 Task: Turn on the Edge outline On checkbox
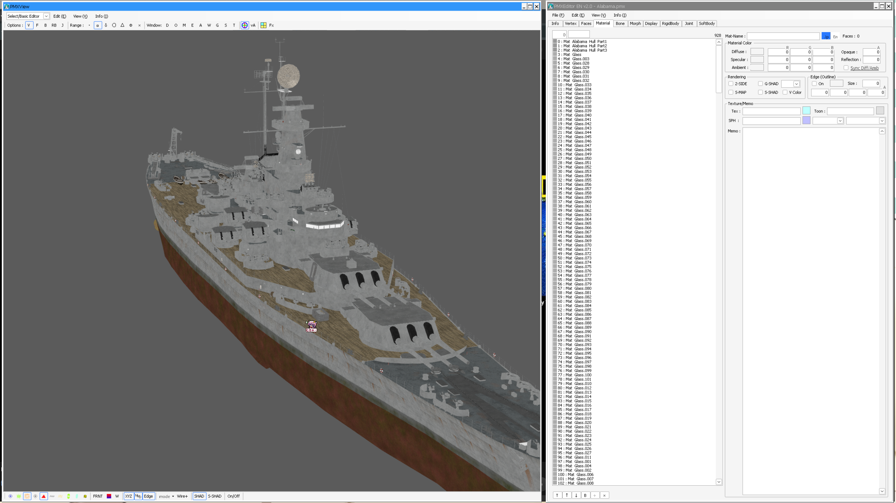click(x=814, y=84)
